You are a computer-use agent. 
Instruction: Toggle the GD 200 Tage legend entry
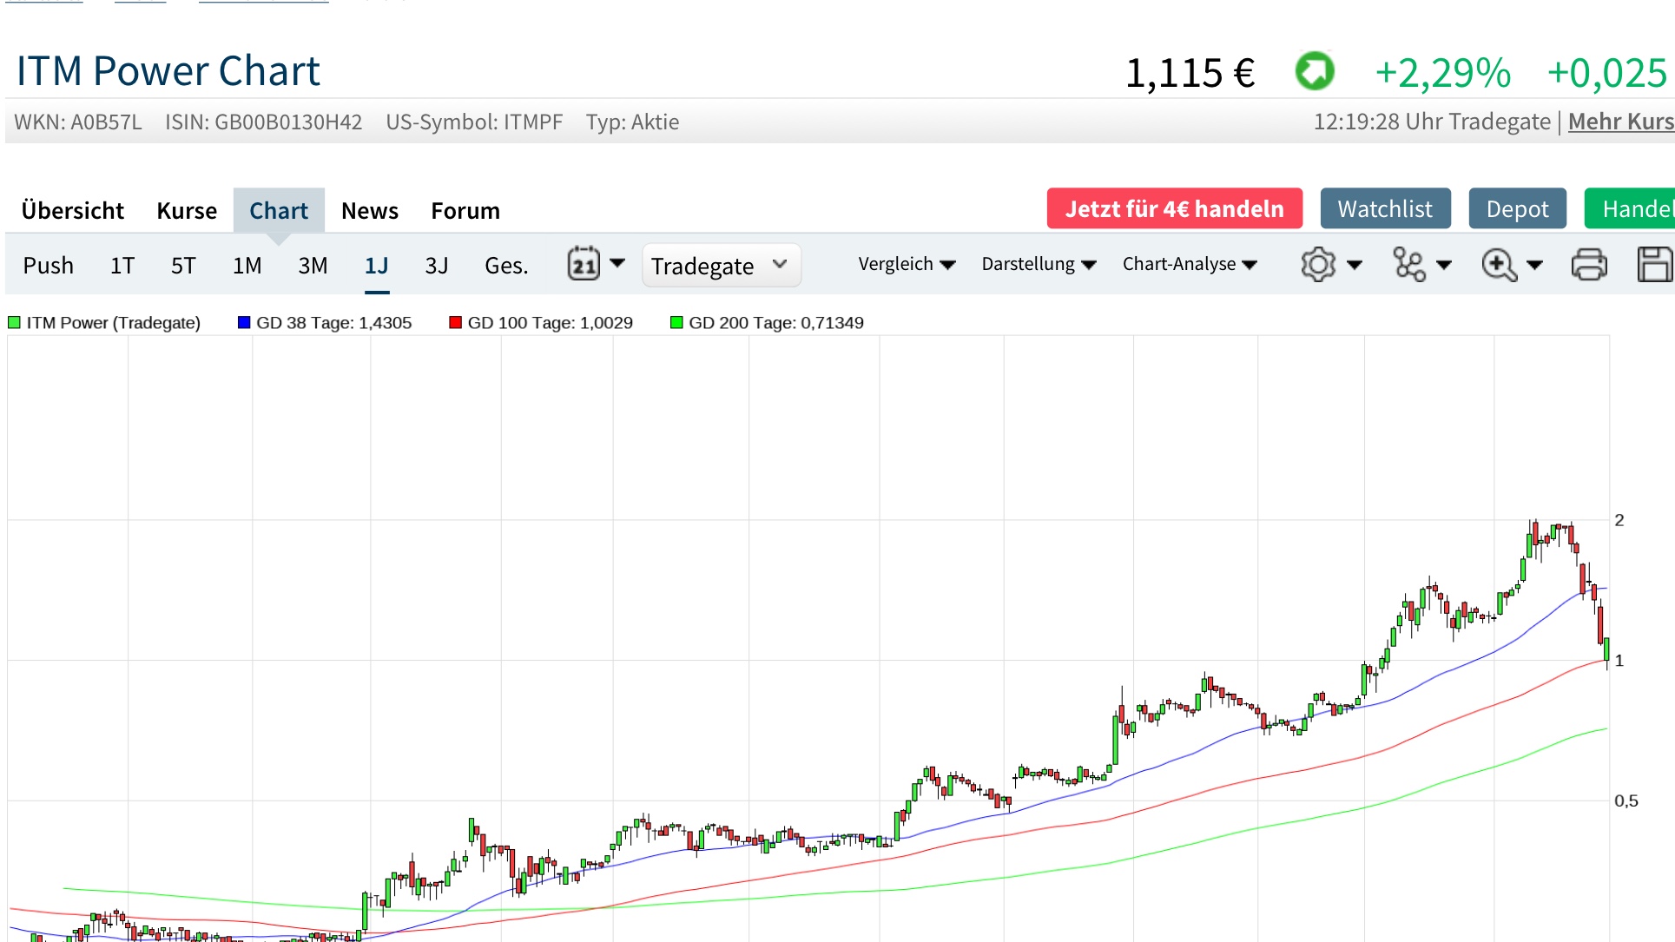click(x=767, y=323)
